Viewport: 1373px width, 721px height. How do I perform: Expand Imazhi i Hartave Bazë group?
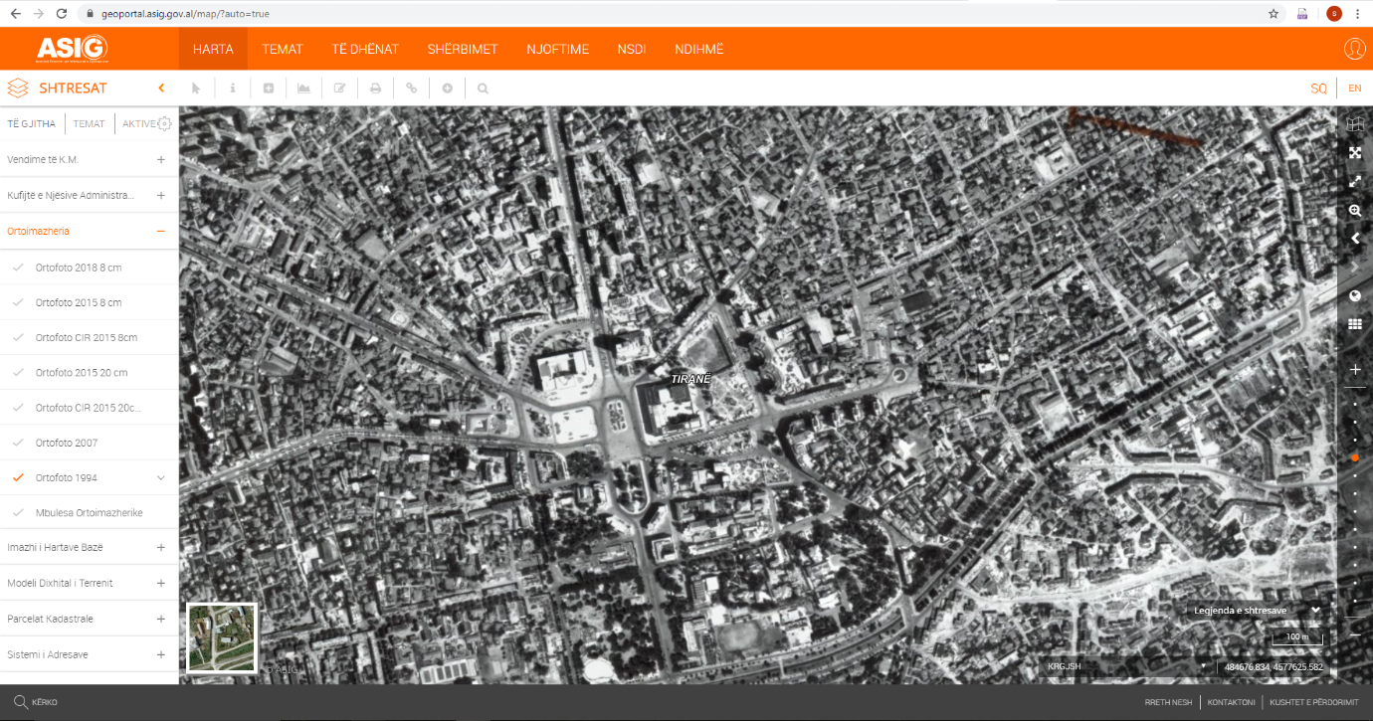pyautogui.click(x=161, y=547)
